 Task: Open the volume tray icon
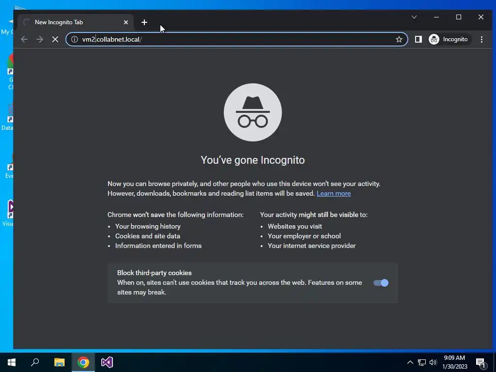[433, 362]
